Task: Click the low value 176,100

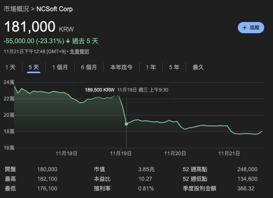Action: [x=47, y=188]
